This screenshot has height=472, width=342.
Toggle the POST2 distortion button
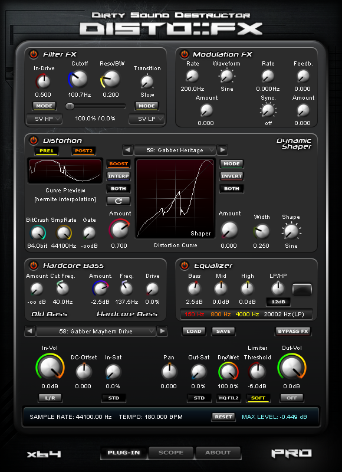(84, 151)
